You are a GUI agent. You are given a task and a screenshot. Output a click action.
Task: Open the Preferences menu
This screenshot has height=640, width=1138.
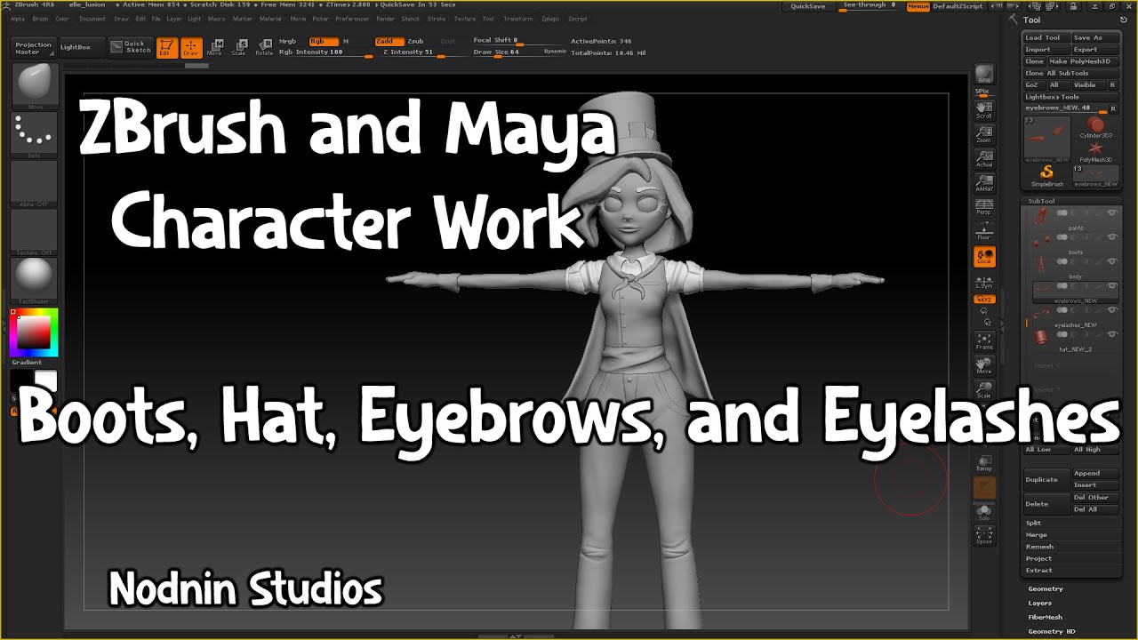click(352, 19)
